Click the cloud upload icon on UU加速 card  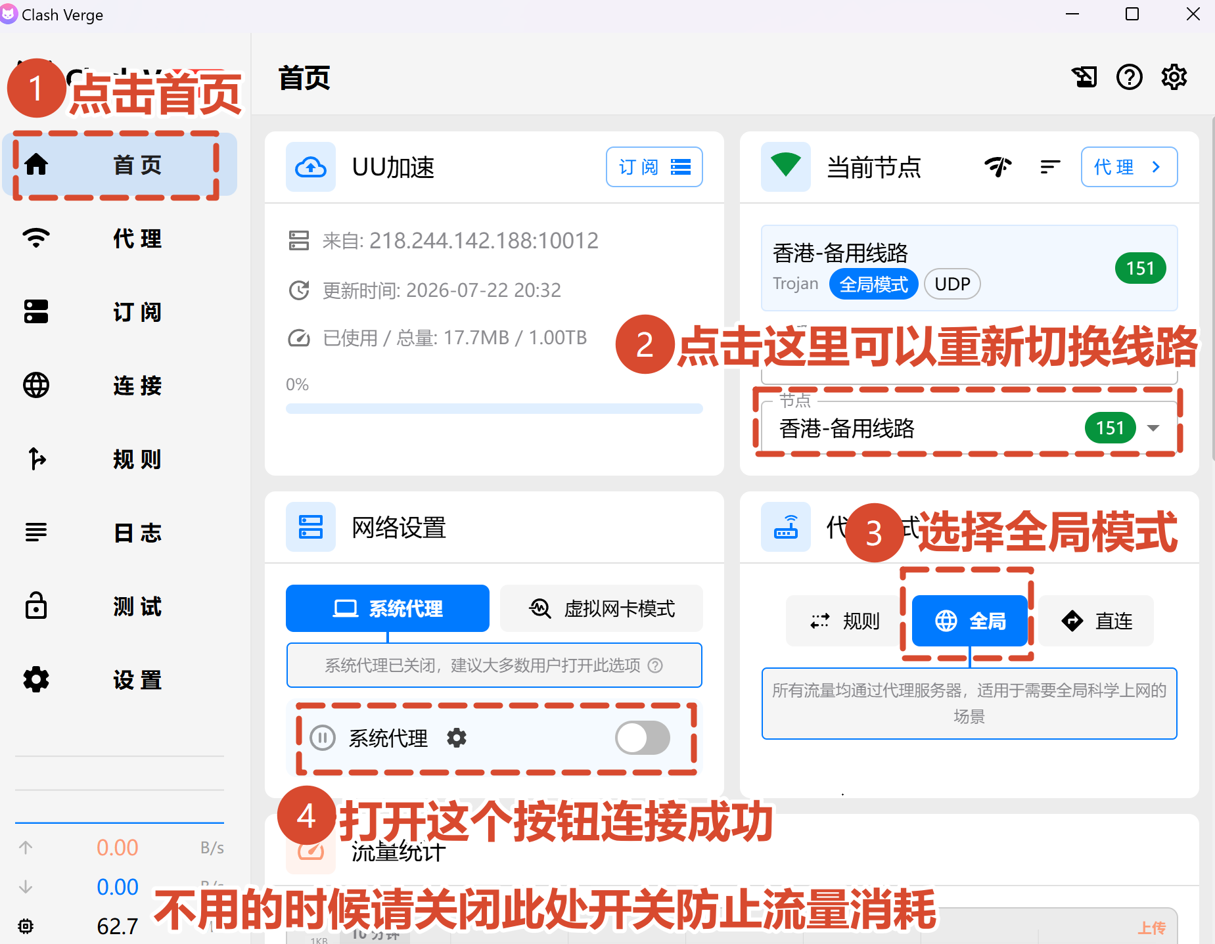[311, 167]
